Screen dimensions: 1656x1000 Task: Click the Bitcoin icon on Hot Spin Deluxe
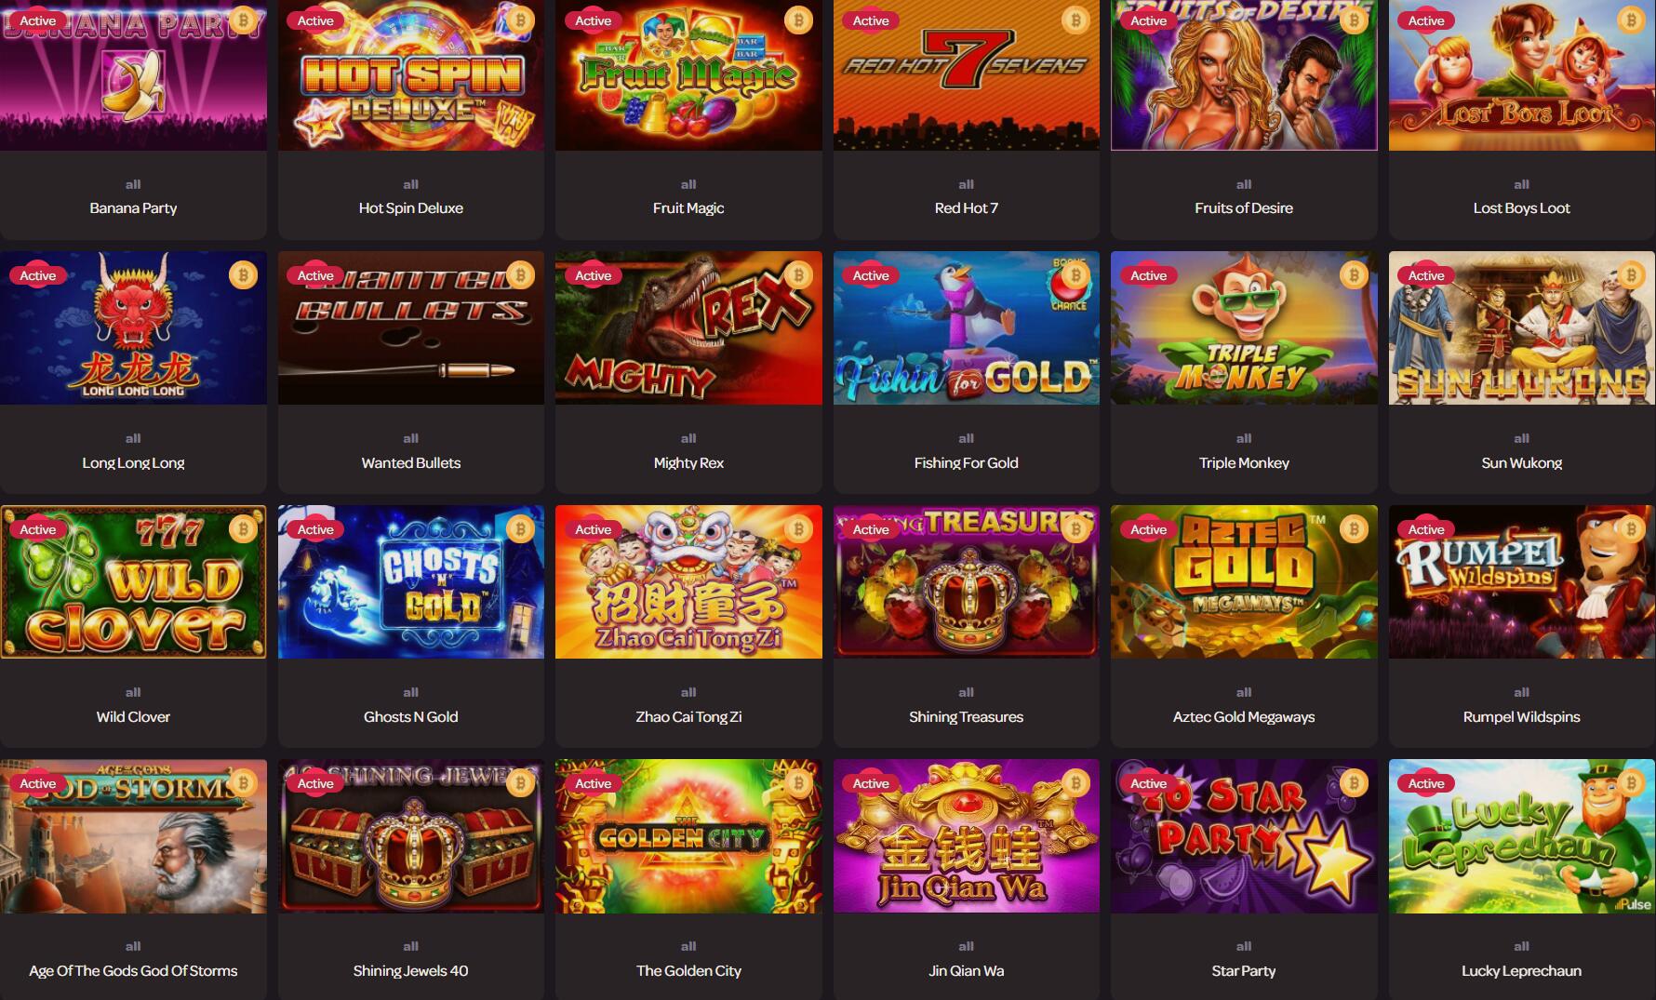coord(520,20)
